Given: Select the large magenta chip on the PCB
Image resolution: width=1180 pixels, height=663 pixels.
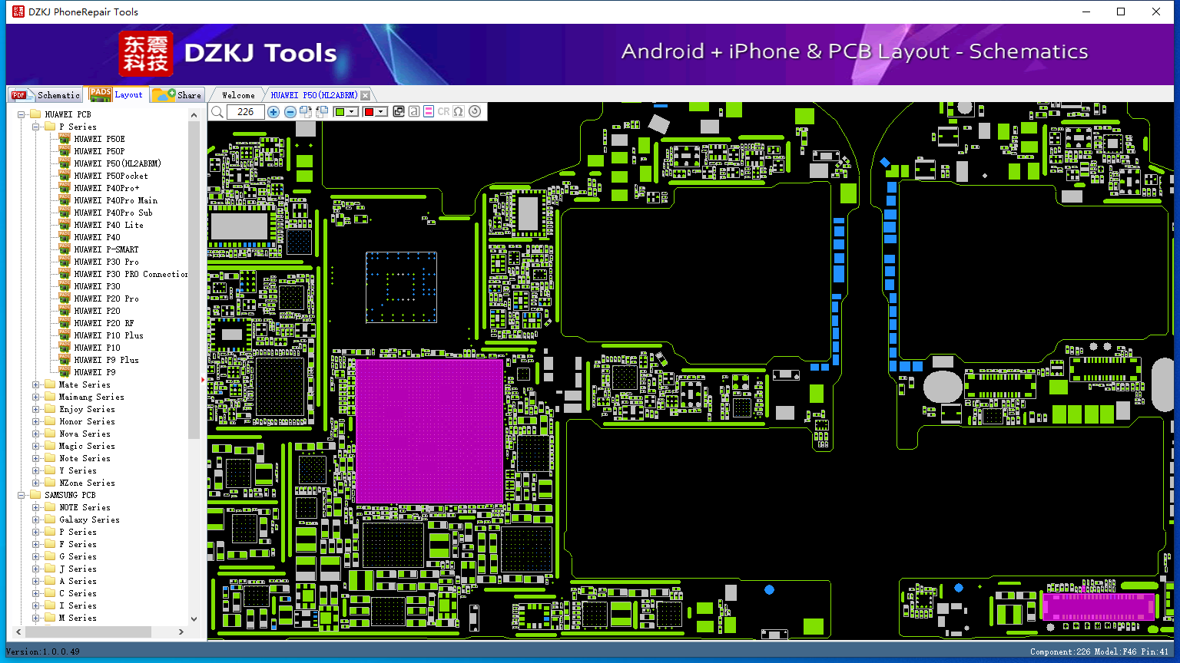Looking at the screenshot, I should [x=429, y=431].
